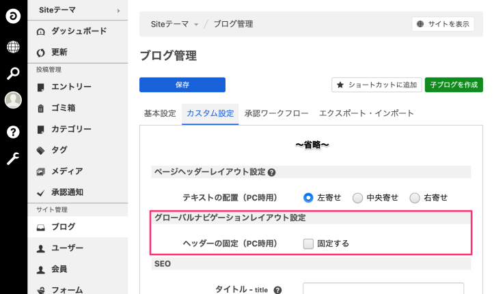Open the エクスポート・インポート tab
494x294 pixels.
[x=366, y=113]
